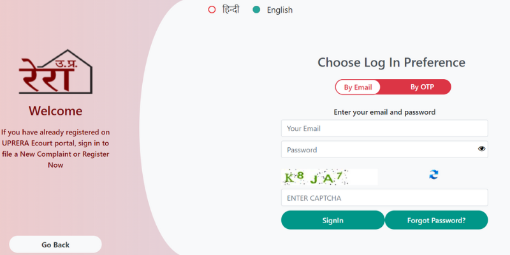Go Back using the white button
510x255 pixels.
tap(55, 245)
